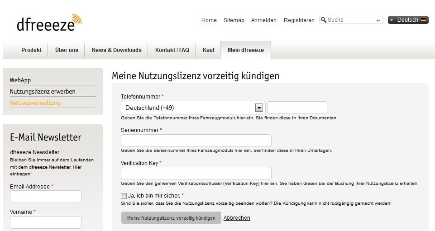
Task: Select the Mein dfreeeze tab
Action: click(x=246, y=50)
